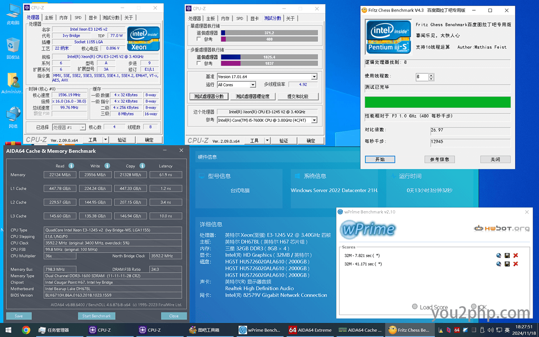Switch to SPD tab in CPU-Z processor window
This screenshot has width=539, height=337.
point(78,18)
